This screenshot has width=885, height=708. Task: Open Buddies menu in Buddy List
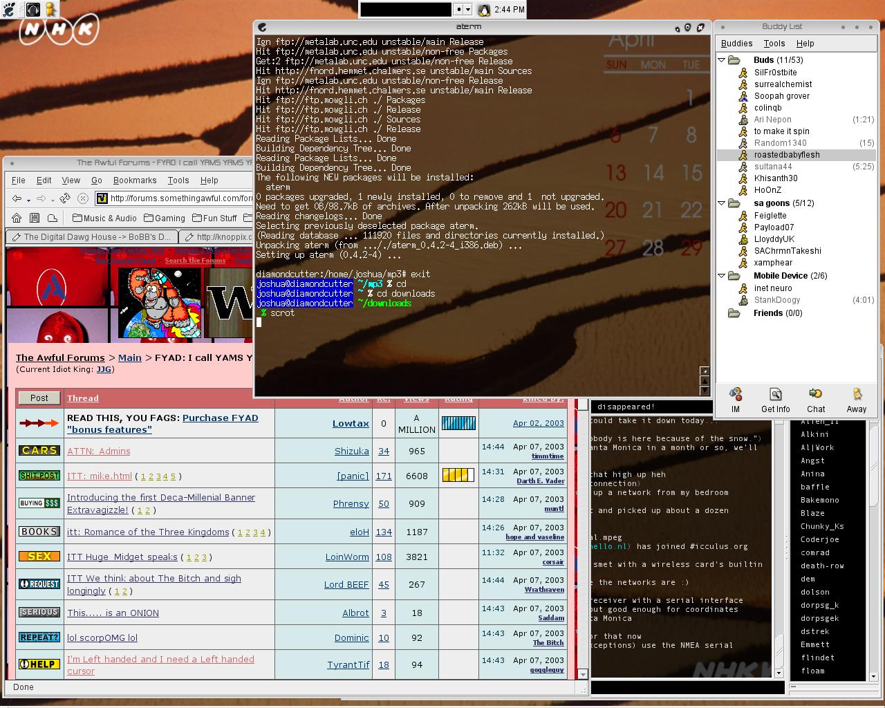tap(737, 44)
